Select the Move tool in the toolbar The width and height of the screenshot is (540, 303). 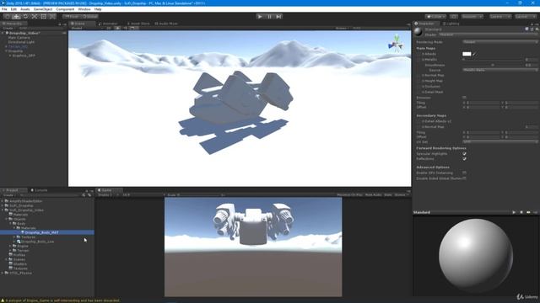tap(16, 17)
